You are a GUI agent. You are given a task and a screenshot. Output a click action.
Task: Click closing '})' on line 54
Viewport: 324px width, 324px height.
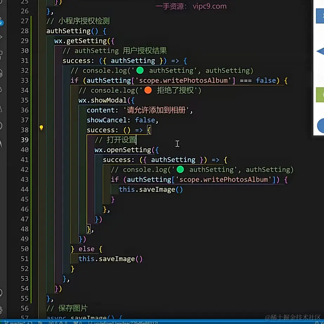[x=58, y=289]
